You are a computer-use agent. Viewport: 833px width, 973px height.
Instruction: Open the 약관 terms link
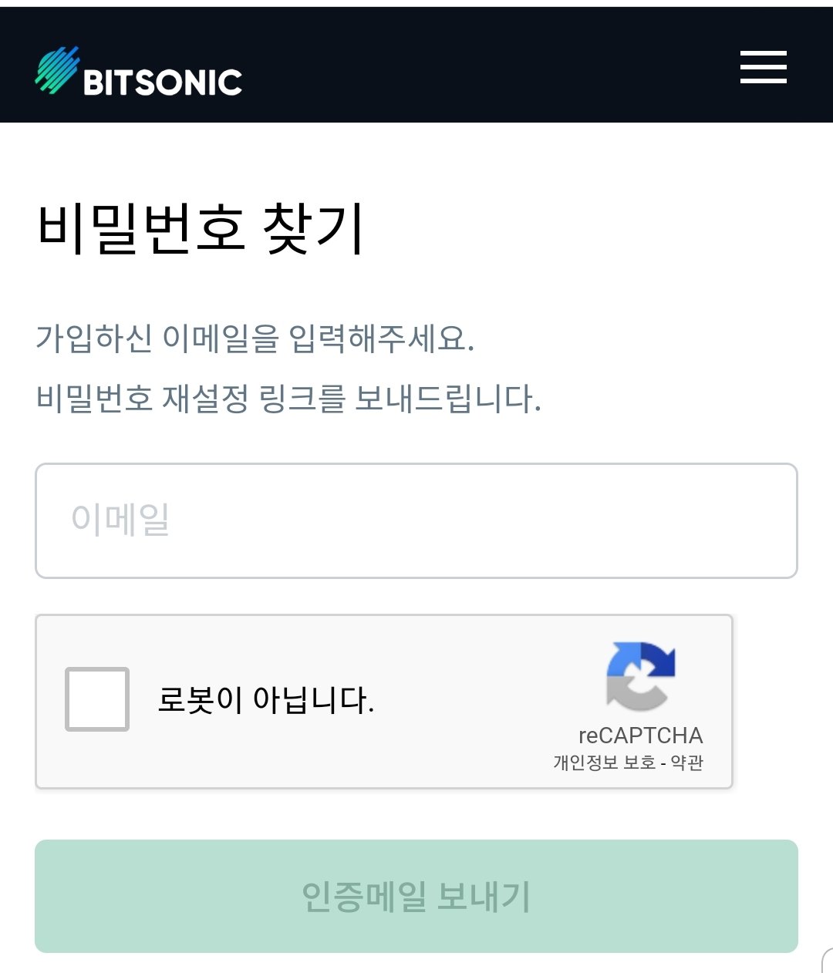pyautogui.click(x=686, y=763)
